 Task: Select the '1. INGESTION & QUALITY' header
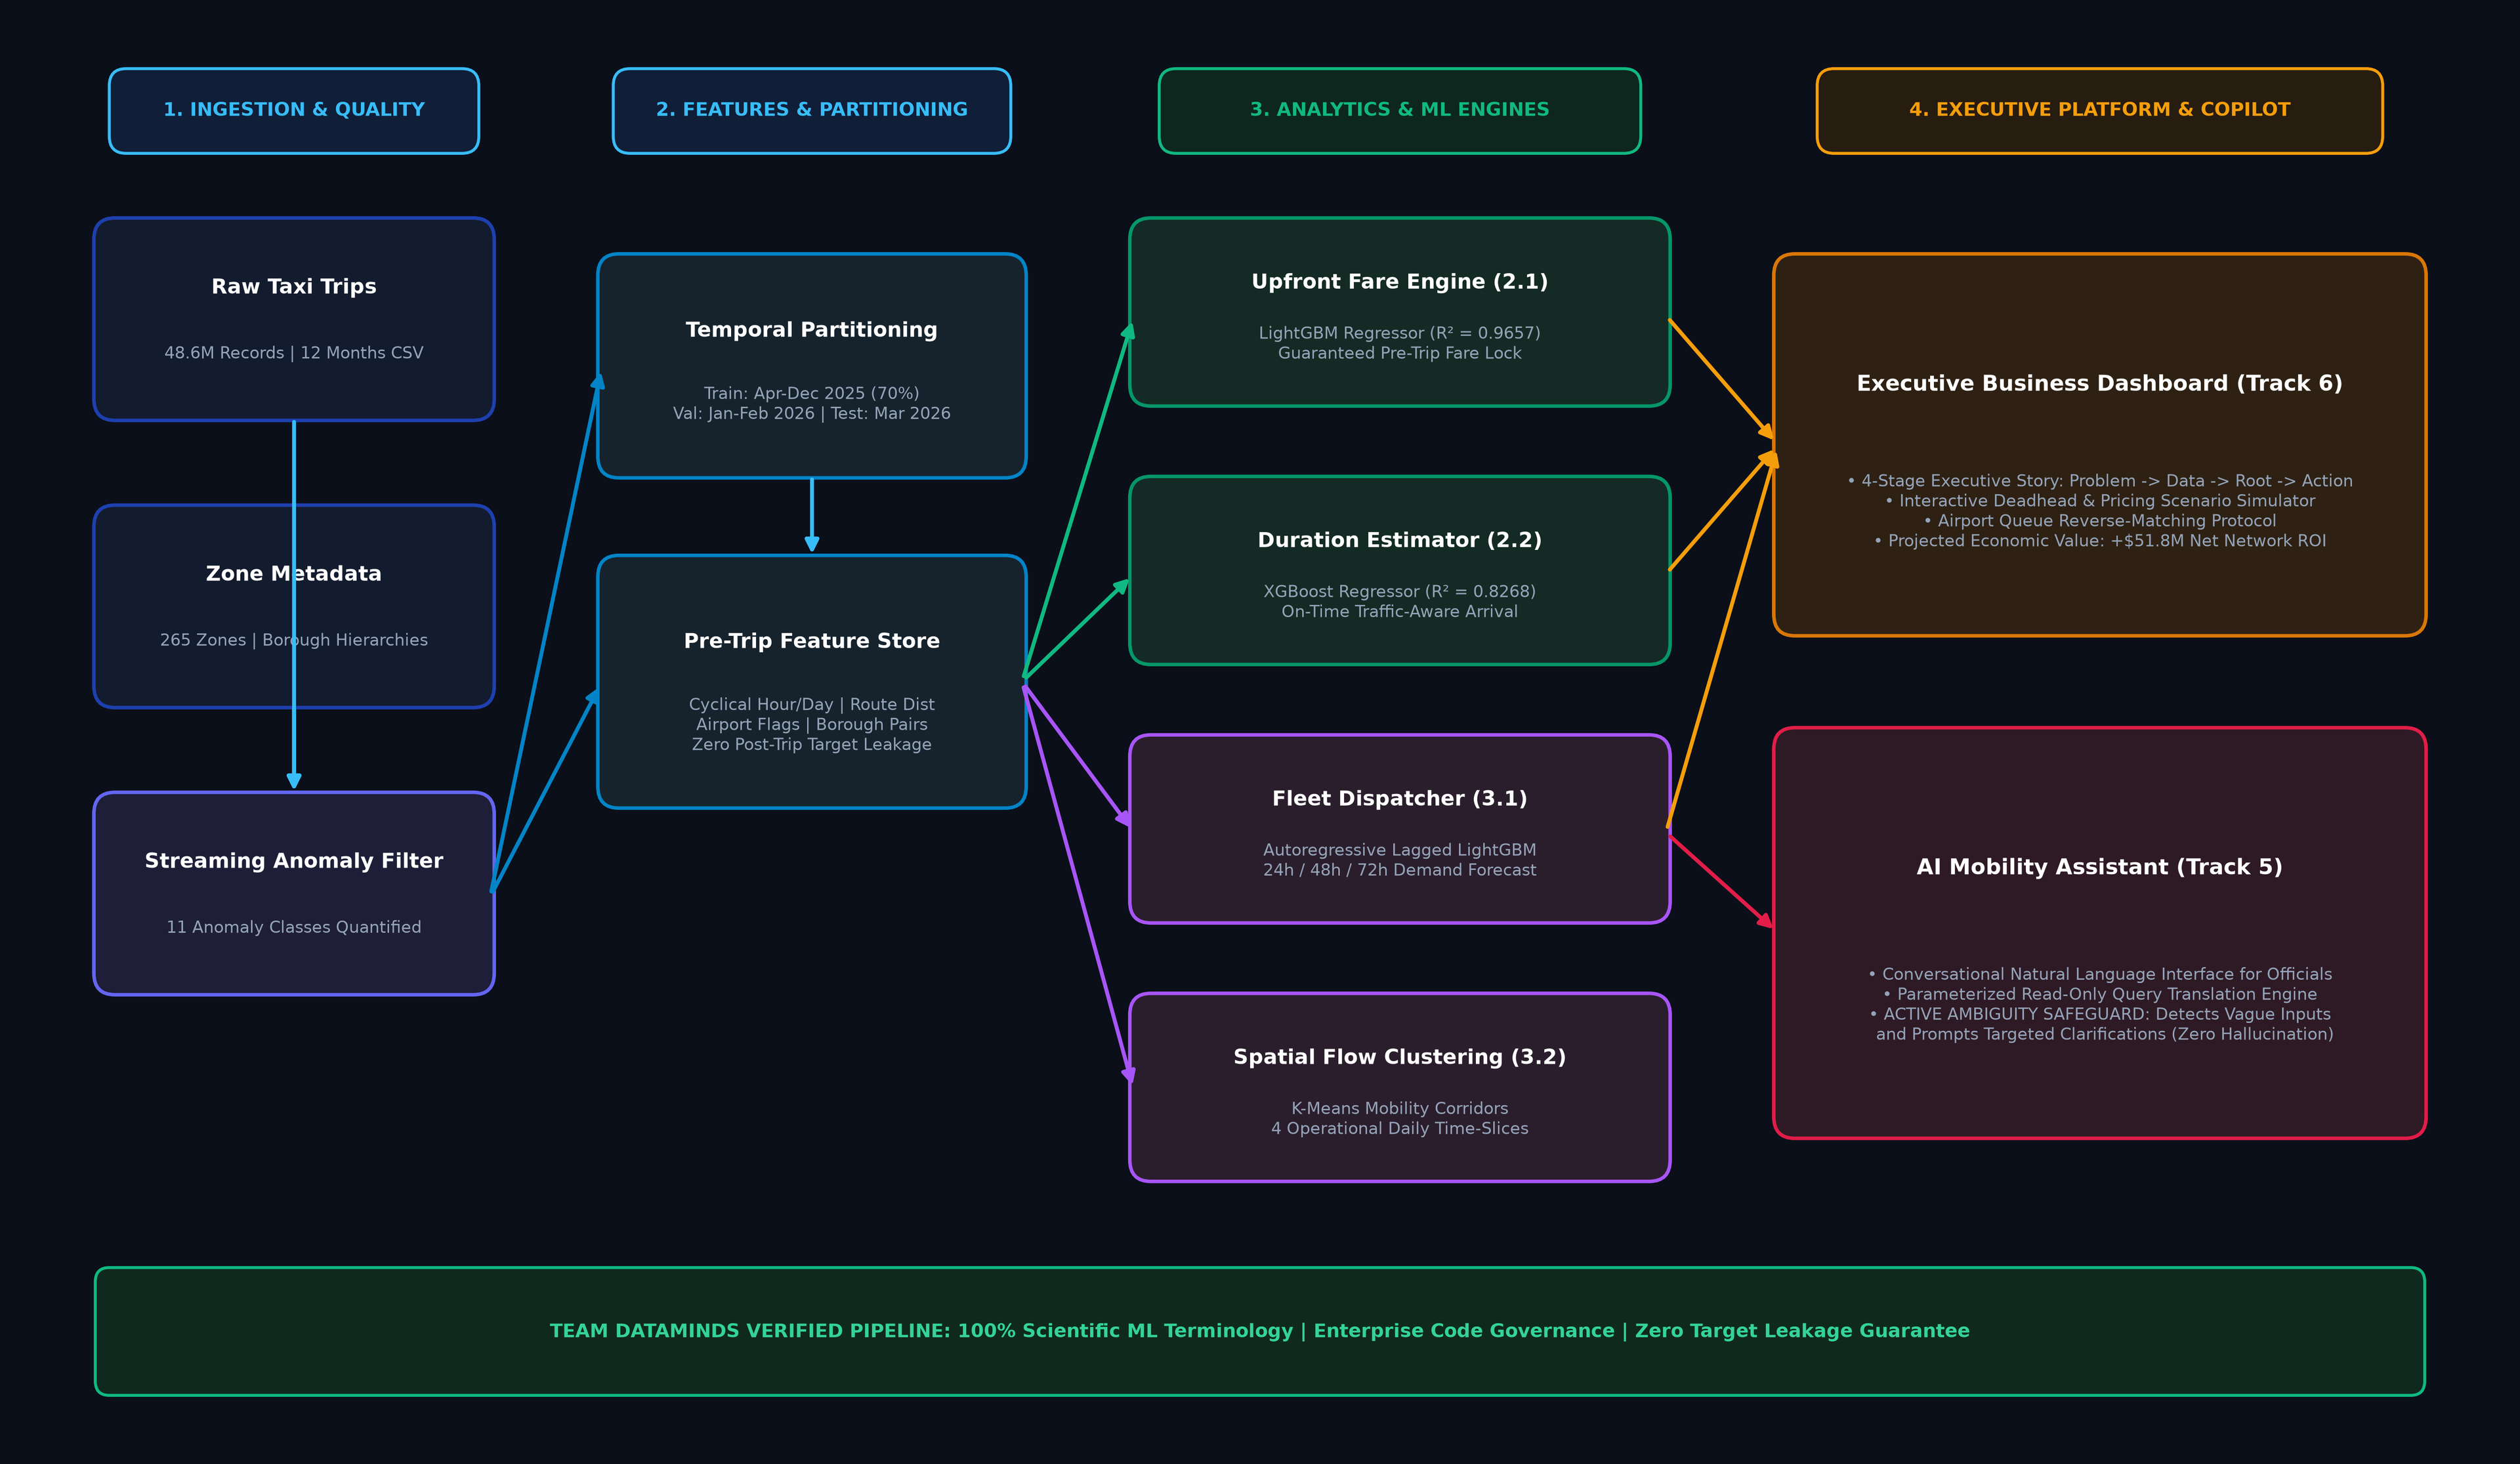[294, 110]
